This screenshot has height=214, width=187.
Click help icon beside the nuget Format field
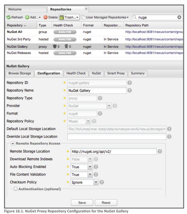point(100,114)
